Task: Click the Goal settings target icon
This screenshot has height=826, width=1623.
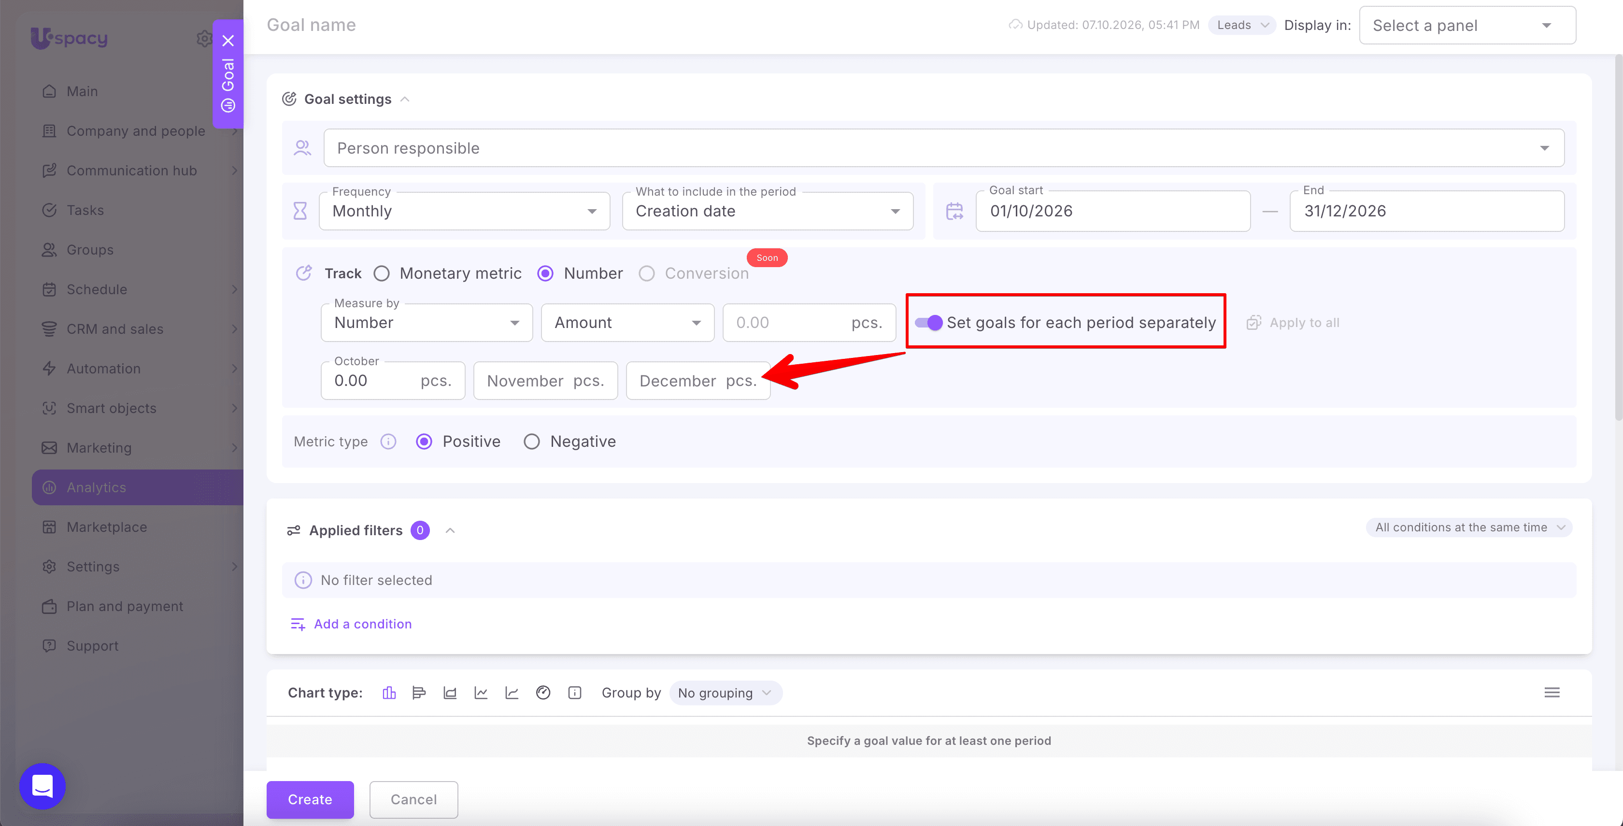Action: tap(289, 99)
